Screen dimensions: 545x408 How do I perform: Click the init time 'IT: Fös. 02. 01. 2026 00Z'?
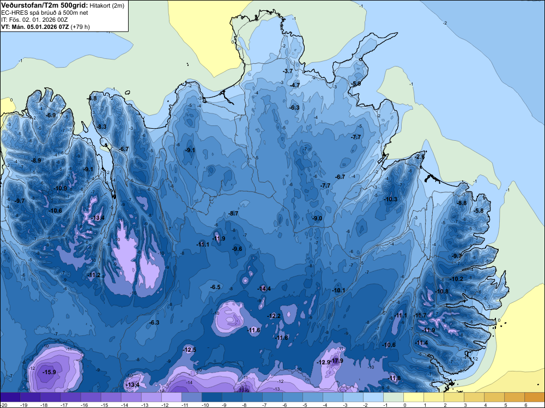(34, 20)
